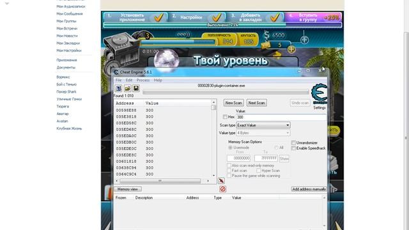Viewport: 409px width, 230px height.
Task: Click blue plus icon next to 6500
Action: [x=304, y=40]
